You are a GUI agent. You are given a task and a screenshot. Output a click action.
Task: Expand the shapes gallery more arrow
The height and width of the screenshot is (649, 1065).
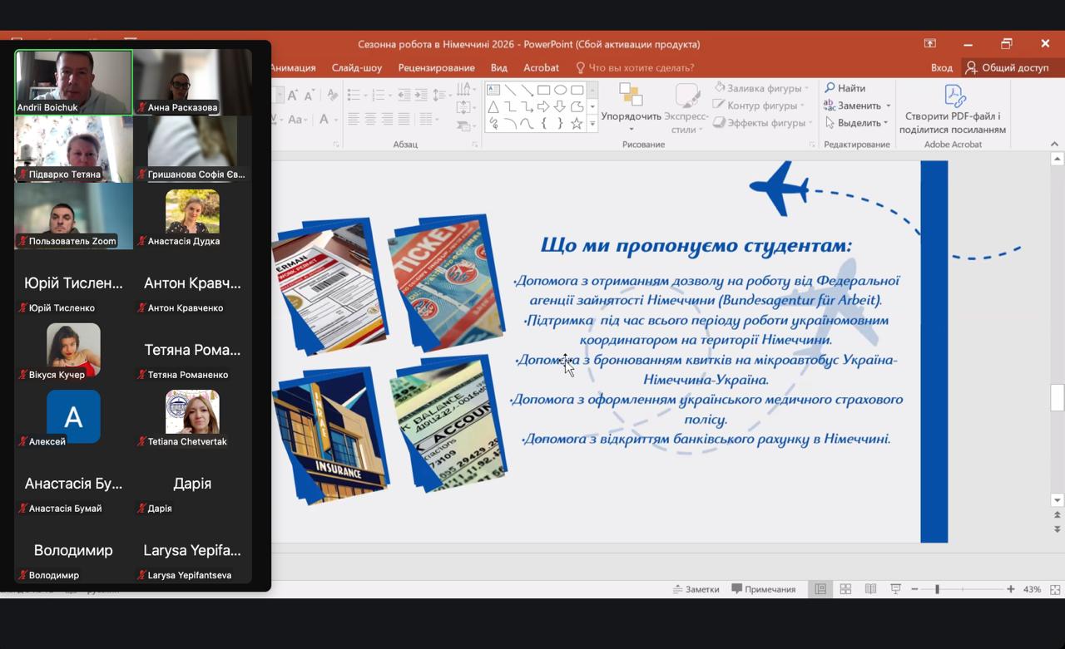[x=592, y=124]
